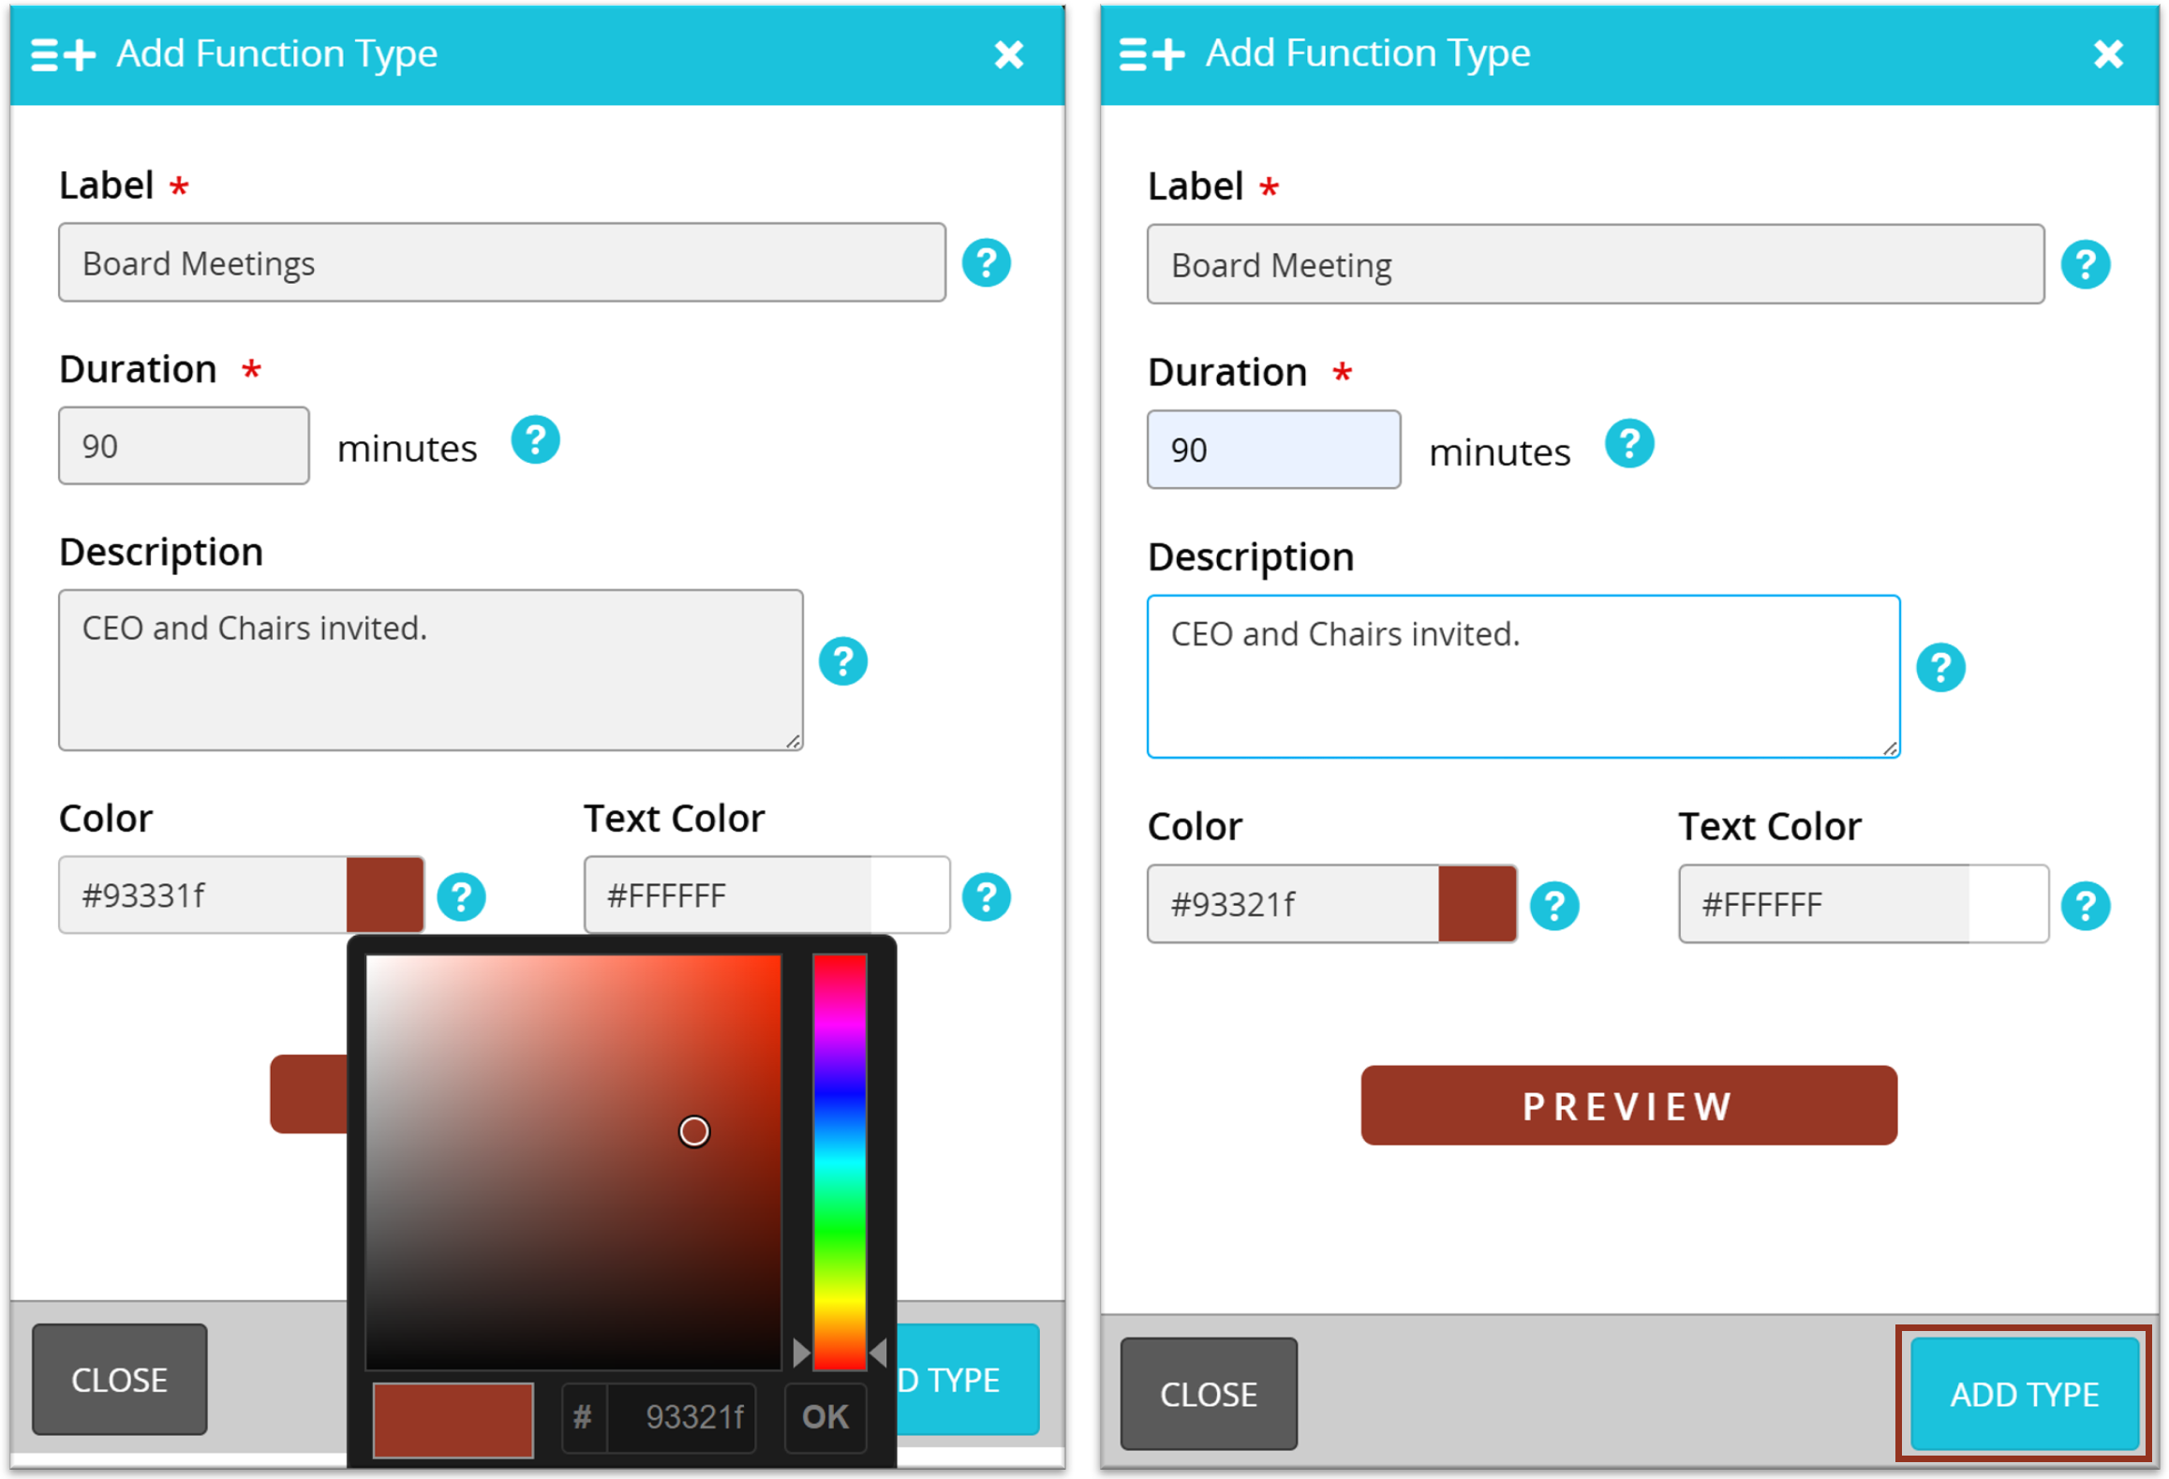The height and width of the screenshot is (1479, 2169).
Task: Click help icon beside right Label field
Action: 2085,265
